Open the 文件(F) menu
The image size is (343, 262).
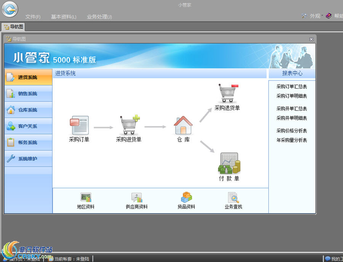tap(33, 17)
